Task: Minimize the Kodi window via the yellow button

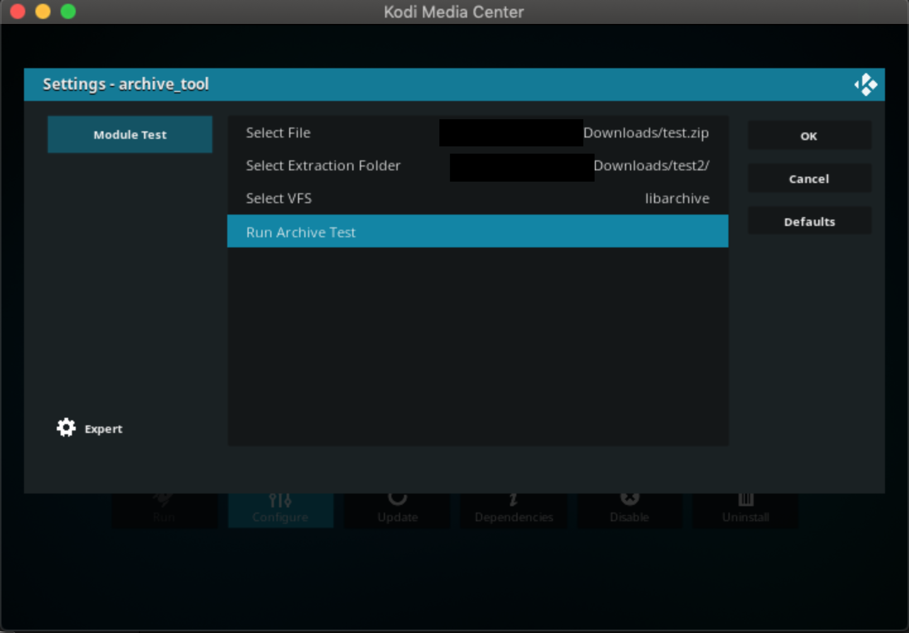Action: (43, 11)
